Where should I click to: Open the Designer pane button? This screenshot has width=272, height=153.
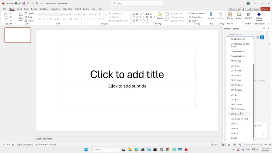pos(239,16)
